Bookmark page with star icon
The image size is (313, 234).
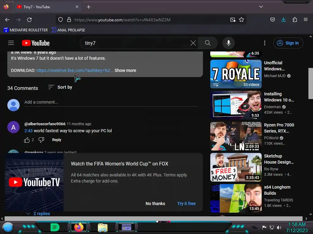(241, 20)
